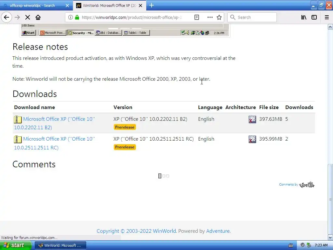Click the vertical scrollbar thumb
This screenshot has height=250, width=333.
tap(330, 199)
